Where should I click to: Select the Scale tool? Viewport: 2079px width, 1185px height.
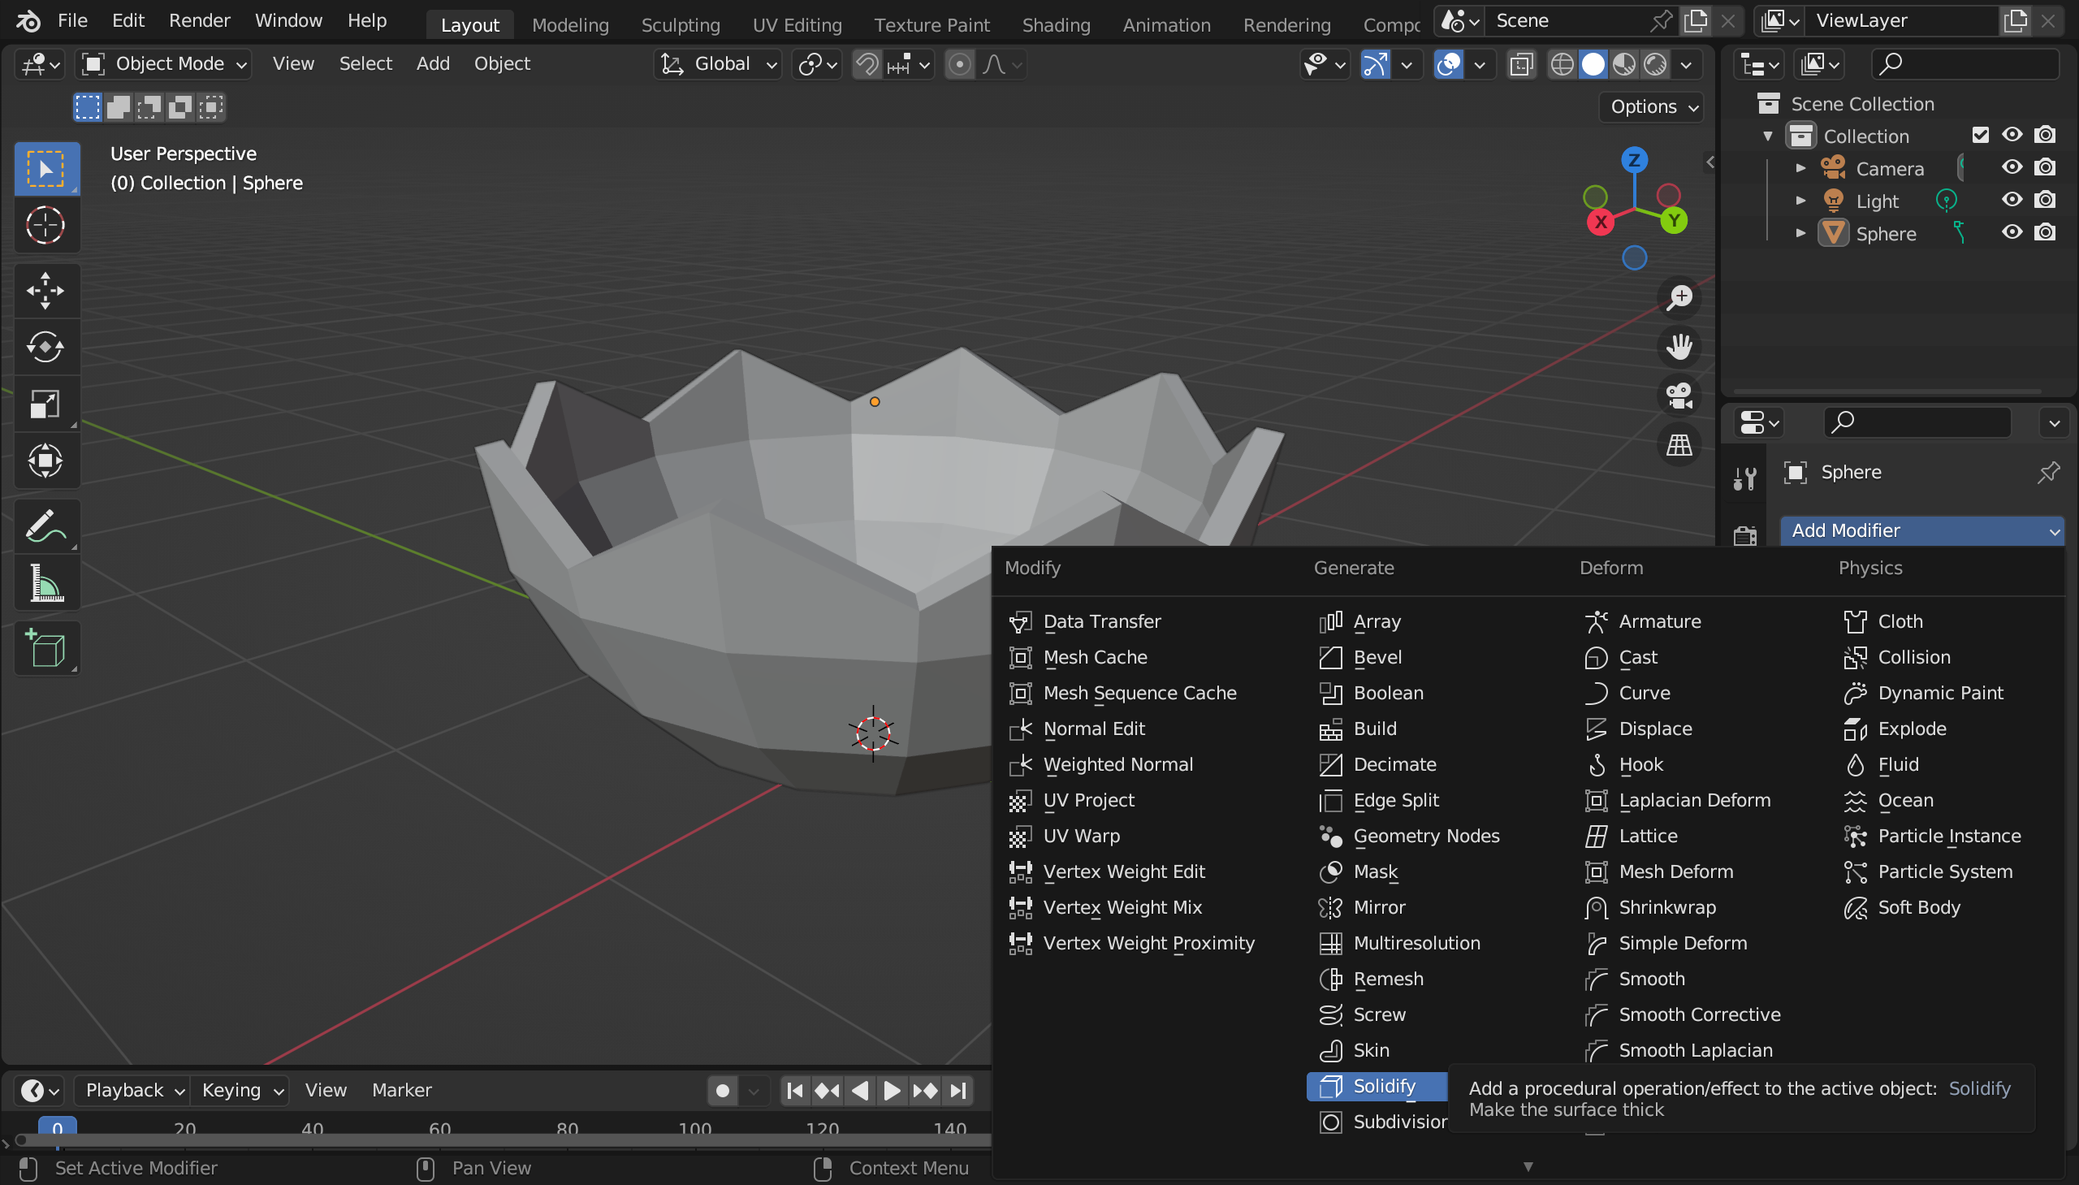pyautogui.click(x=46, y=404)
